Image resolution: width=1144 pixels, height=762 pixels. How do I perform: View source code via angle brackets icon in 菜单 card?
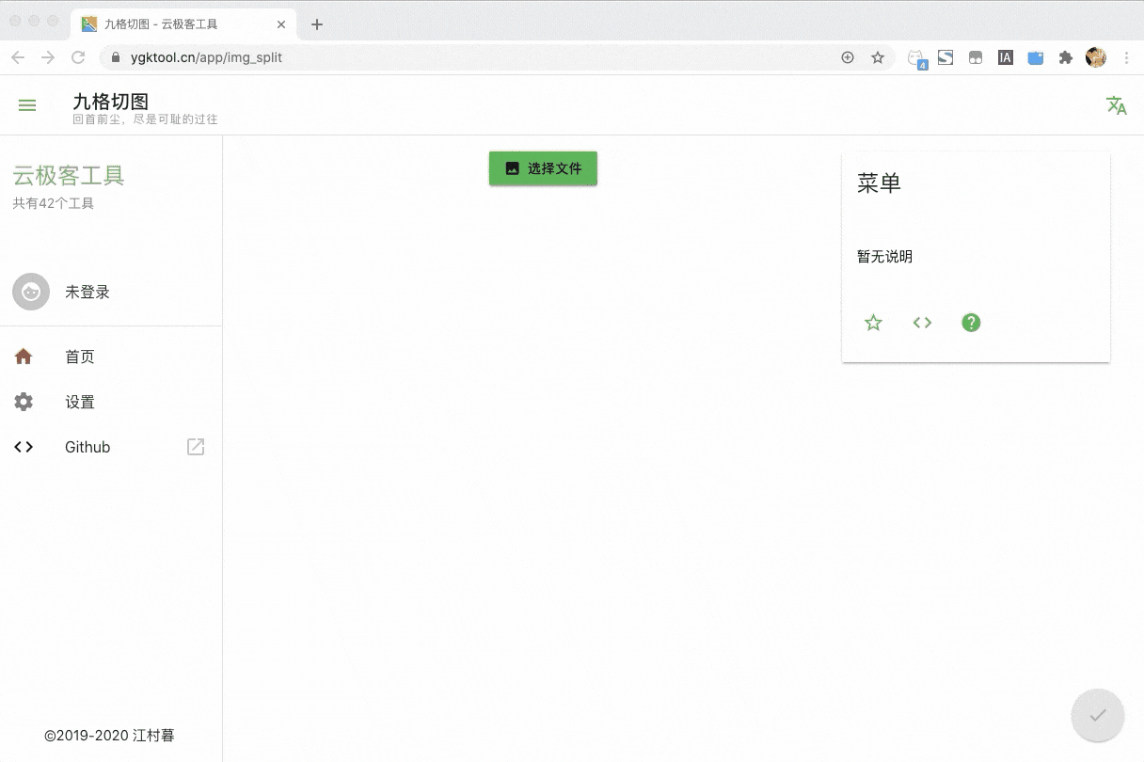(922, 323)
